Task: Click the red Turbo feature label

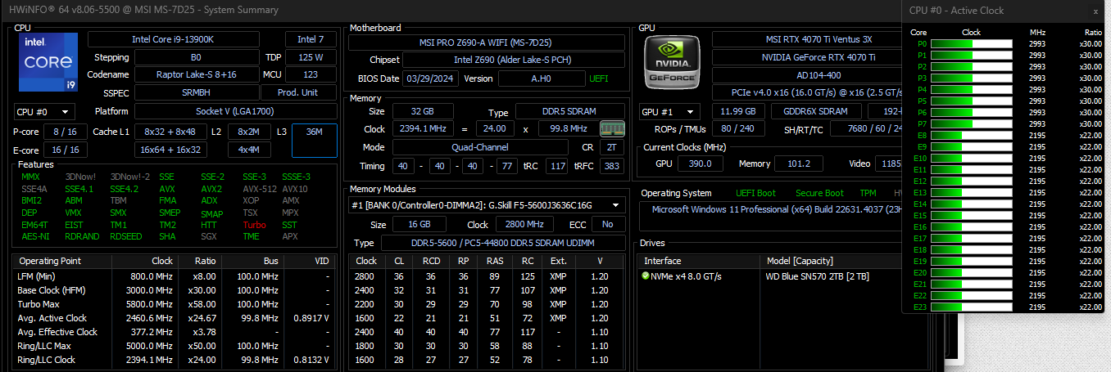Action: (254, 225)
